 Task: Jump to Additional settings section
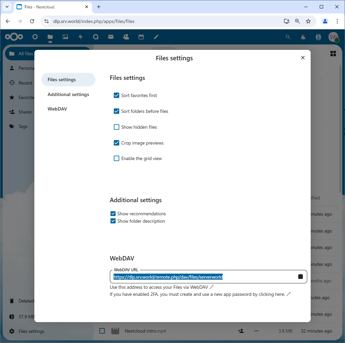(x=68, y=94)
